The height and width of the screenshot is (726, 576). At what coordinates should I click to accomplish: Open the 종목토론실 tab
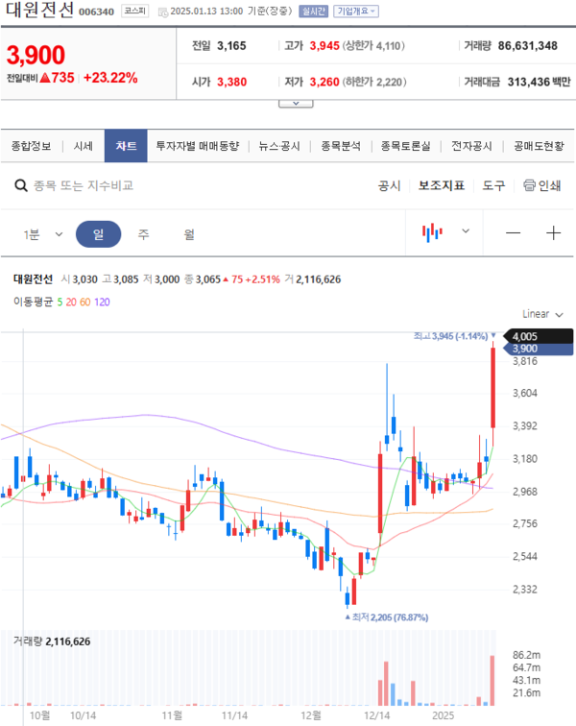tap(406, 146)
